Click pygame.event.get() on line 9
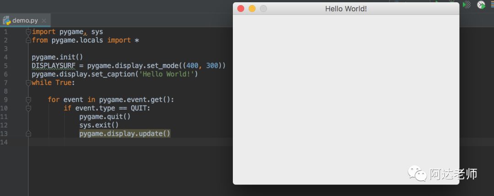The height and width of the screenshot is (196, 494). 134,100
